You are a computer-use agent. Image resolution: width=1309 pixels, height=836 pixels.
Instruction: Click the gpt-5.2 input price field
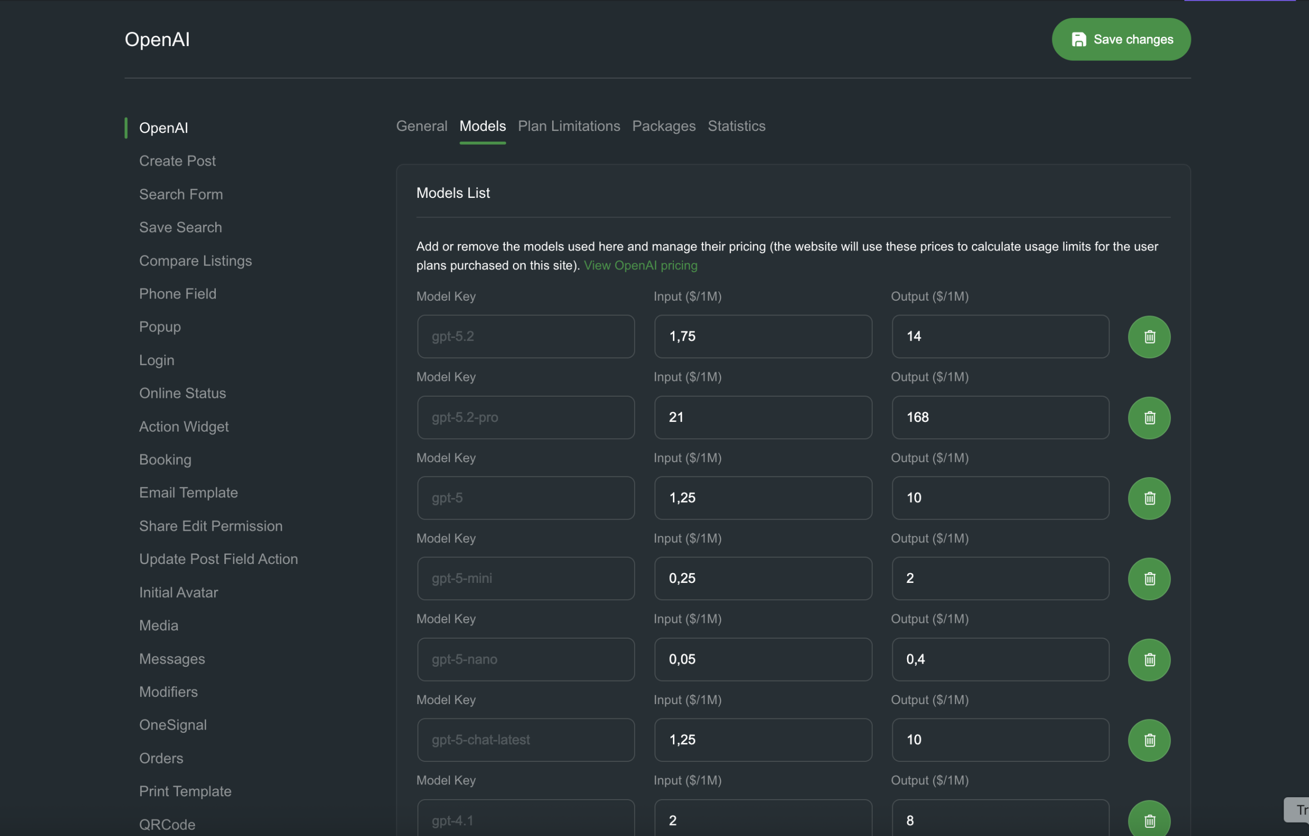pos(763,336)
